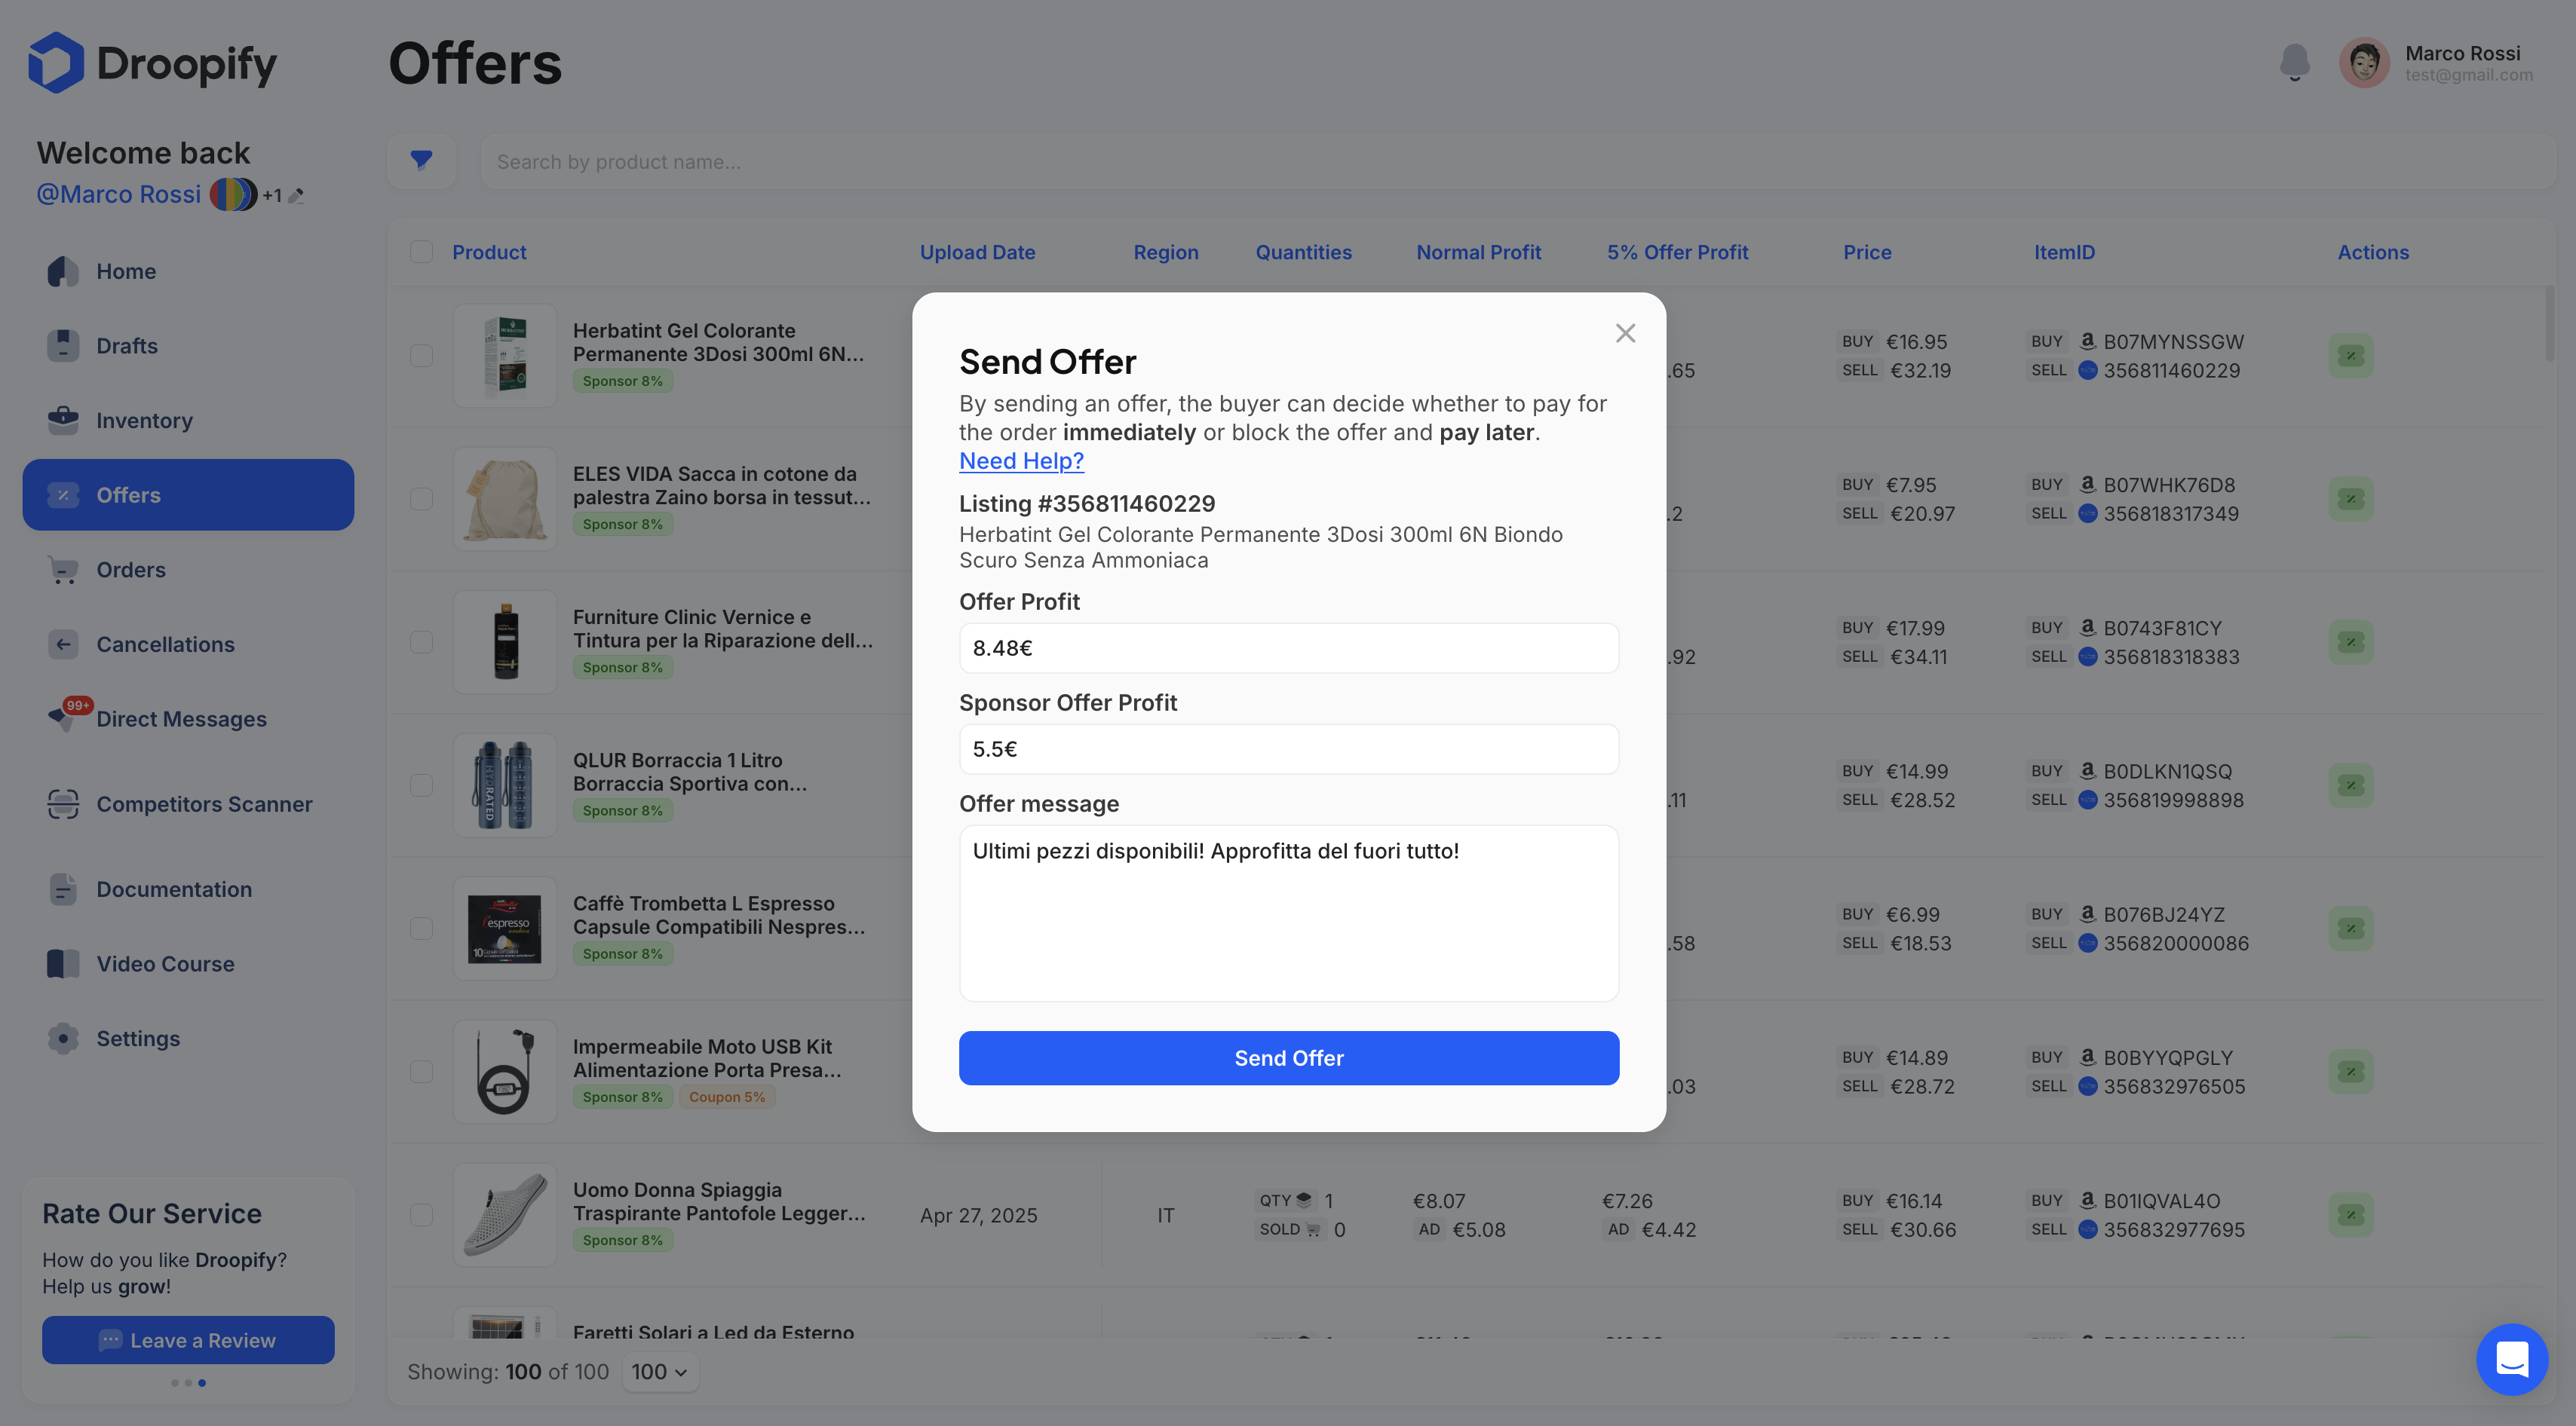Click the QLUR Borraccia bottle thumbnail

[x=505, y=785]
